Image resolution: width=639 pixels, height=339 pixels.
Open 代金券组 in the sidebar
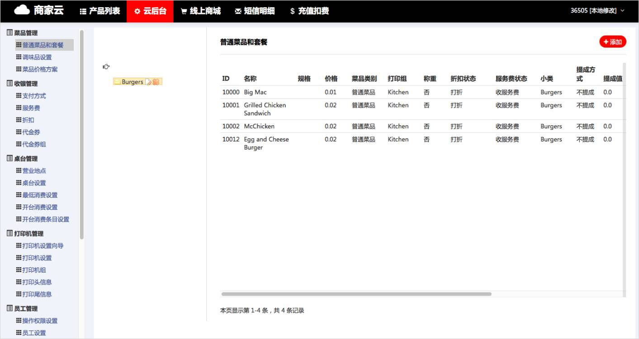tap(31, 145)
